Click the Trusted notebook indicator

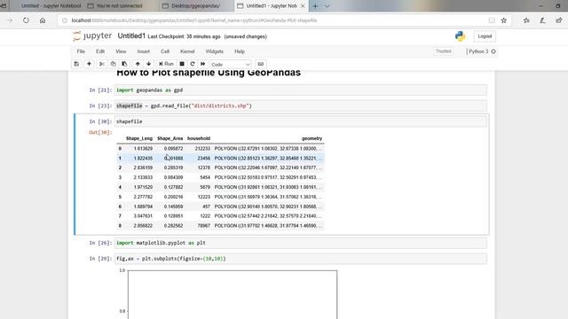pyautogui.click(x=444, y=51)
